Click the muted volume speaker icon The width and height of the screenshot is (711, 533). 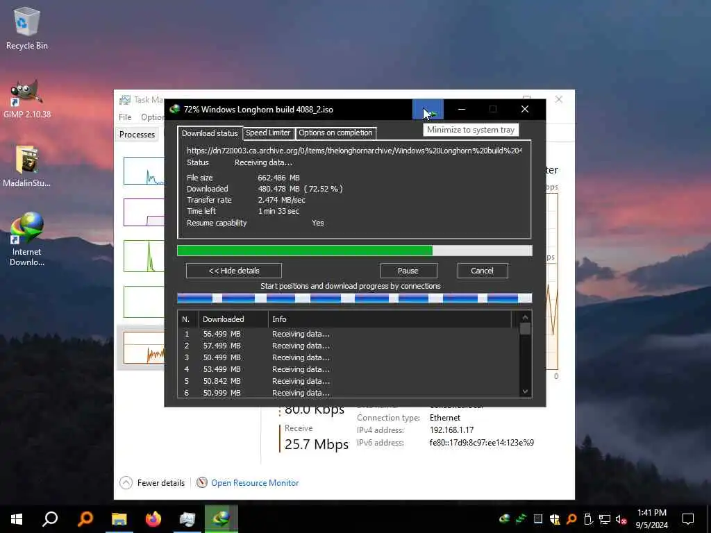point(621,519)
